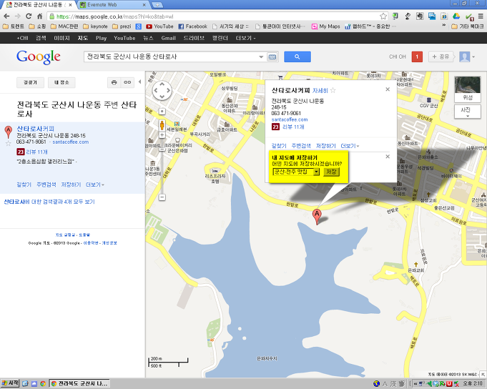Open 뉴스 in the Google bar
Image resolution: width=487 pixels, height=389 pixels.
click(148, 38)
